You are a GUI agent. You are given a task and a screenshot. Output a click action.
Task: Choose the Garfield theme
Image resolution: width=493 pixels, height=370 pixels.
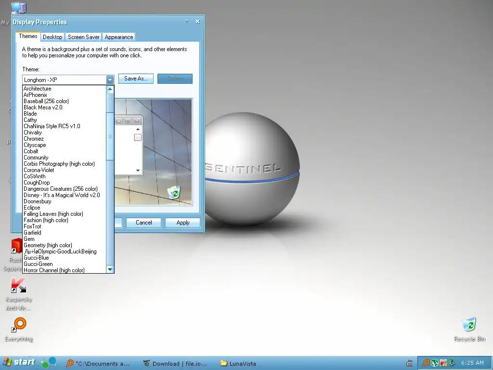point(65,233)
